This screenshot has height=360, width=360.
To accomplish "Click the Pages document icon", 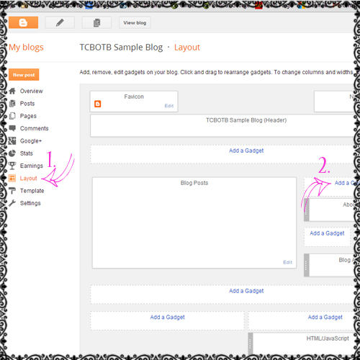I will (12, 116).
